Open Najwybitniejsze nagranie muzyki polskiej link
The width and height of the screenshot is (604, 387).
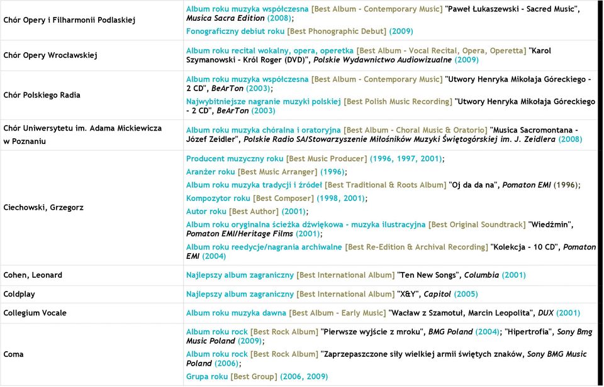[264, 102]
